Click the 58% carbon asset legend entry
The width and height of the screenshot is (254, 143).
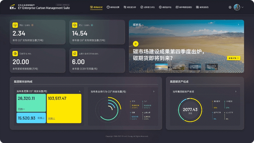point(216,104)
